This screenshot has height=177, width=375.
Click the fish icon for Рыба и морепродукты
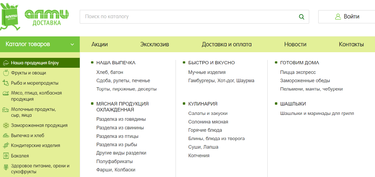point(6,83)
